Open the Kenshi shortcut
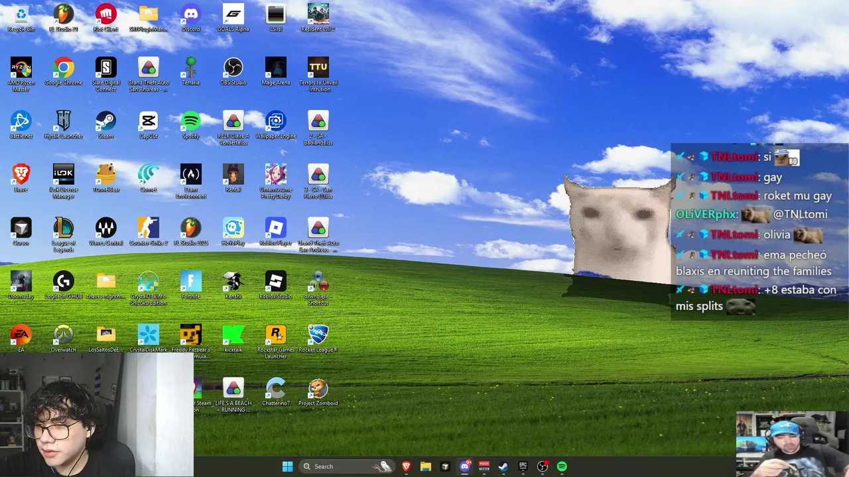The height and width of the screenshot is (477, 849). [233, 286]
